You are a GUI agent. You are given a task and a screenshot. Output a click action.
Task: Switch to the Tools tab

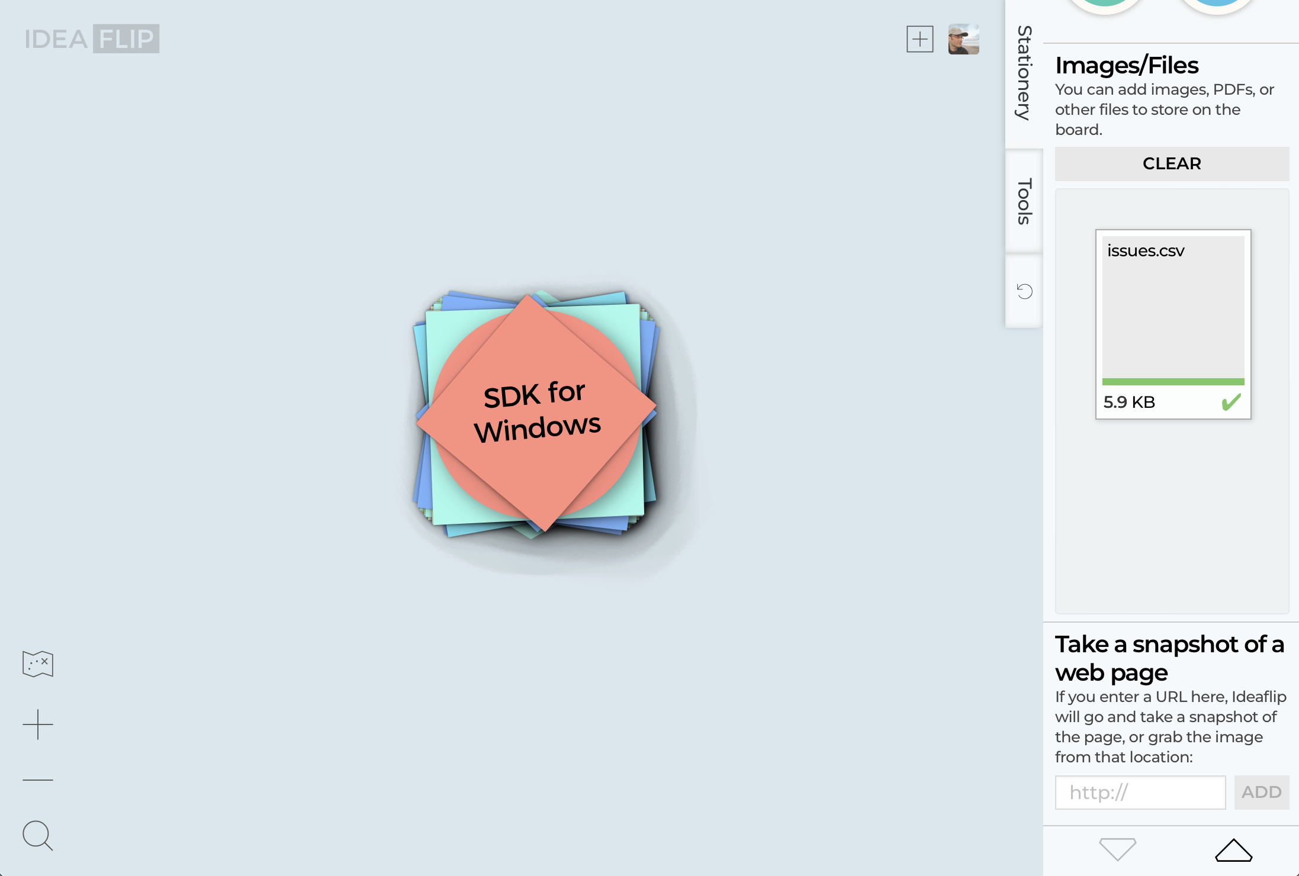tap(1024, 201)
